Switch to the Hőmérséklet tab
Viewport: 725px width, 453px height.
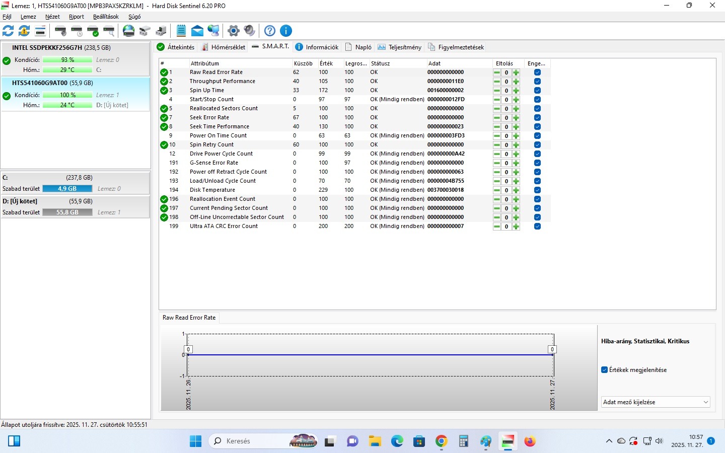tap(224, 47)
